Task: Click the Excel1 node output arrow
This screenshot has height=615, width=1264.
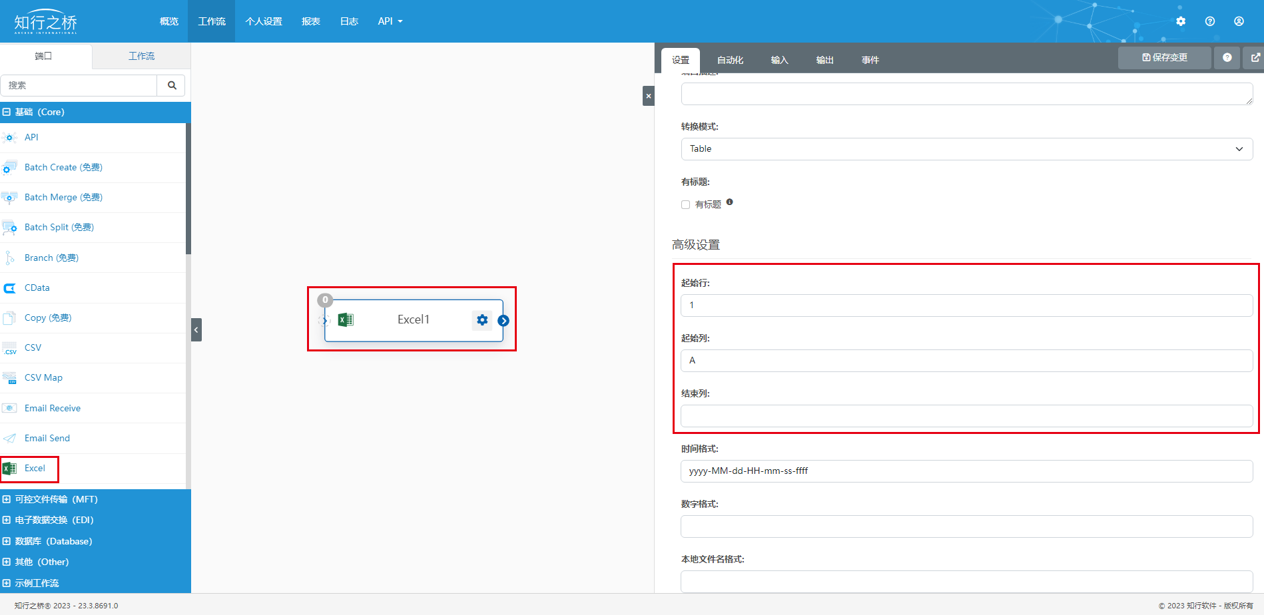Action: [x=503, y=321]
